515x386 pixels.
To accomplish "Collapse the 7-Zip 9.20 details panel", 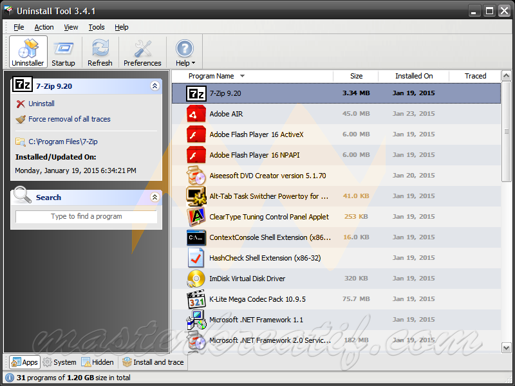I will 155,86.
